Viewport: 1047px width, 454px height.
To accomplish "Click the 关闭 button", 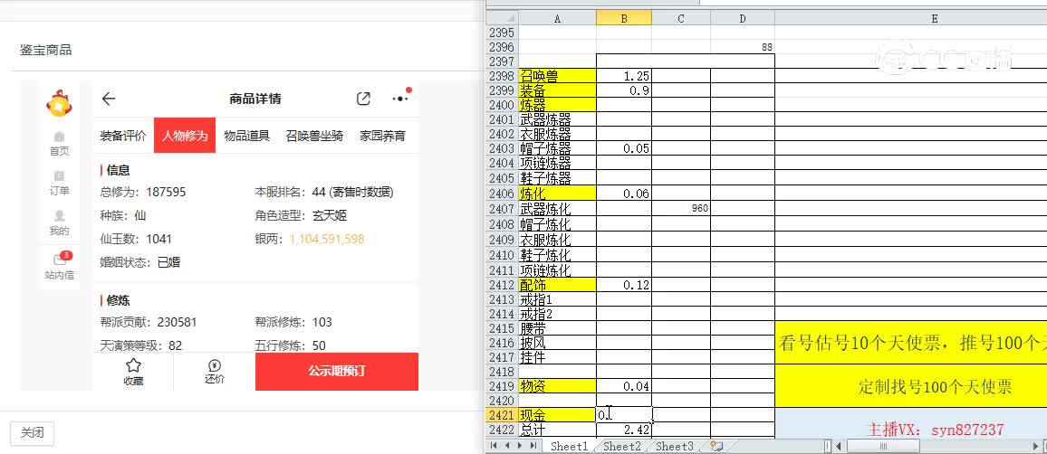I will click(x=32, y=432).
